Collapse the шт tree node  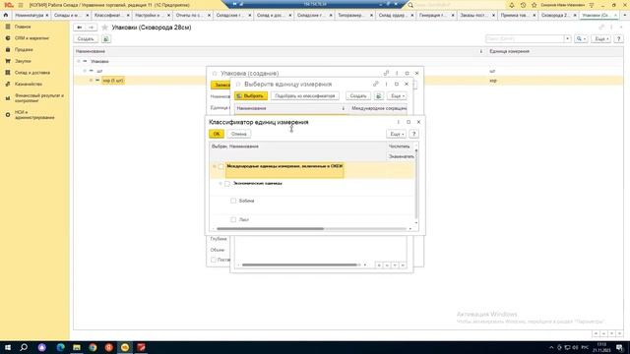click(x=85, y=71)
